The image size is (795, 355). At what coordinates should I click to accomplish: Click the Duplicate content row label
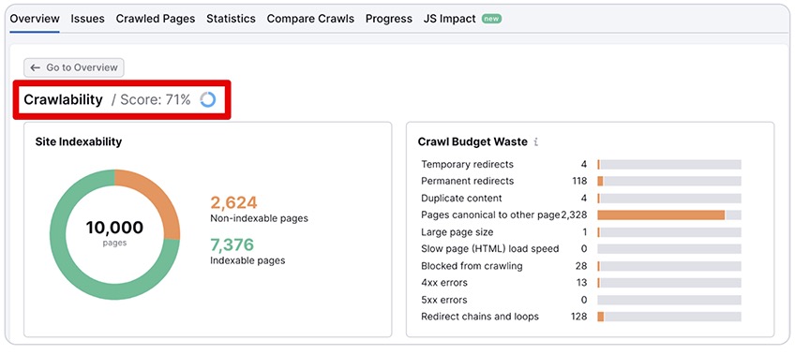461,198
